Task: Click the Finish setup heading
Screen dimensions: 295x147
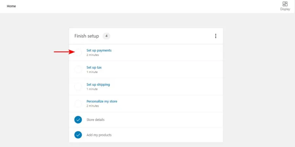Action: 87,36
